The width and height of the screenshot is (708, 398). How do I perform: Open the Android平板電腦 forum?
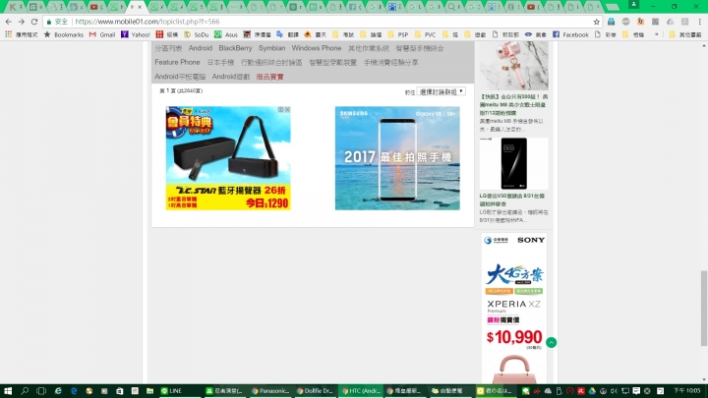(x=180, y=77)
